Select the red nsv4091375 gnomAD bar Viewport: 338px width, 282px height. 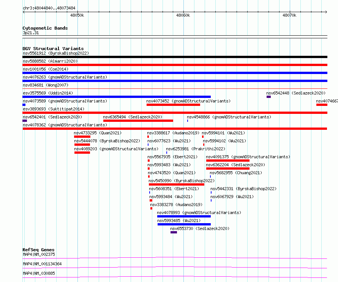pyautogui.click(x=227, y=161)
